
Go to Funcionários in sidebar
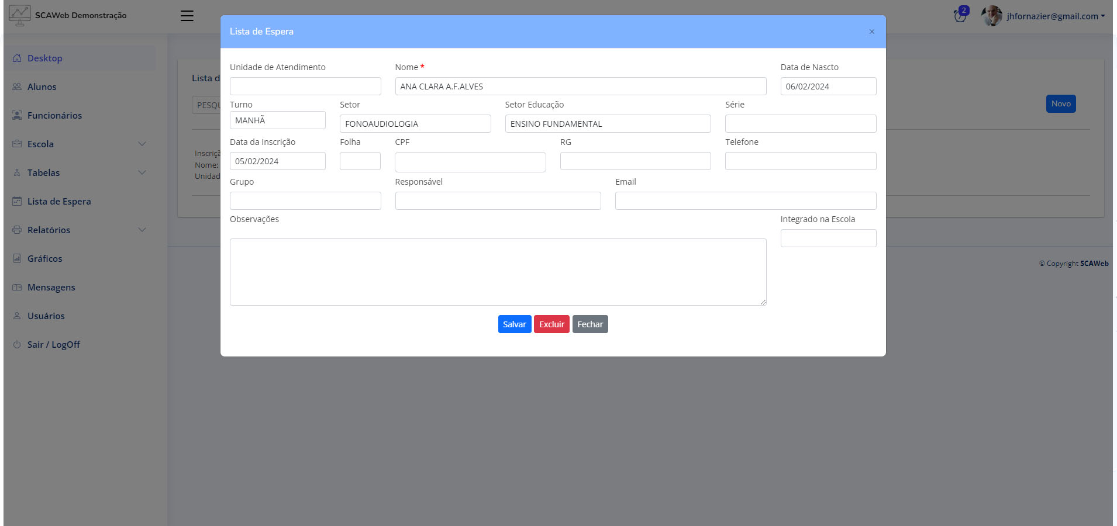coord(54,115)
